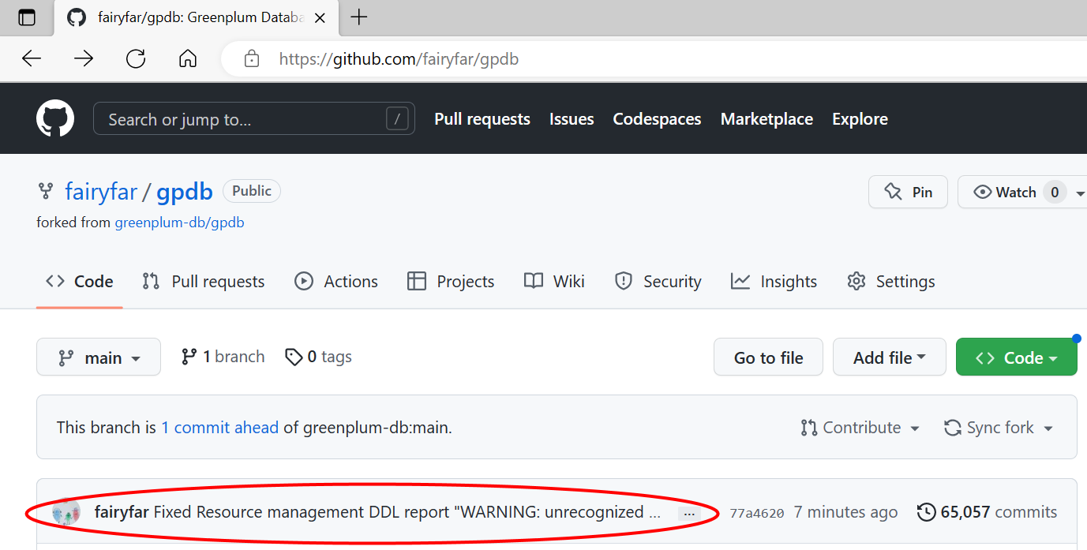Click the 7 minutes ago timestamp
Image resolution: width=1087 pixels, height=550 pixels.
tap(845, 512)
